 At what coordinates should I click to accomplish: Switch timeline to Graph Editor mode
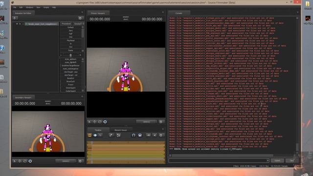100,135
